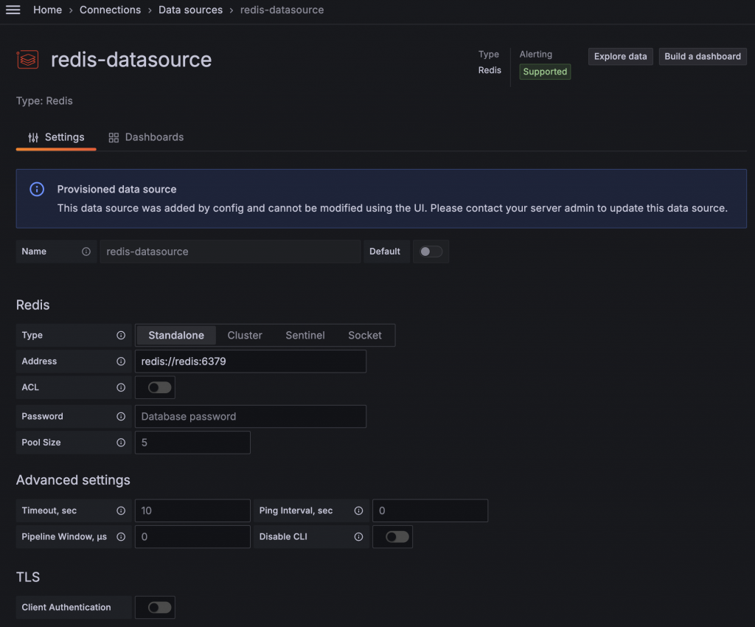Show info tooltip for Address field
The width and height of the screenshot is (755, 627).
click(x=121, y=361)
